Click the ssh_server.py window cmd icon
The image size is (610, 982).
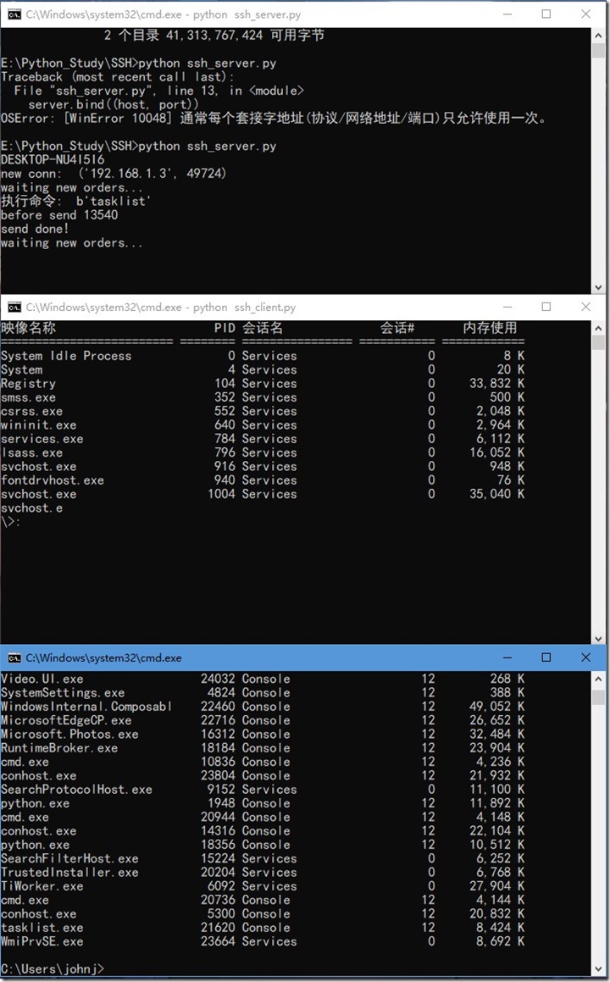tap(14, 14)
